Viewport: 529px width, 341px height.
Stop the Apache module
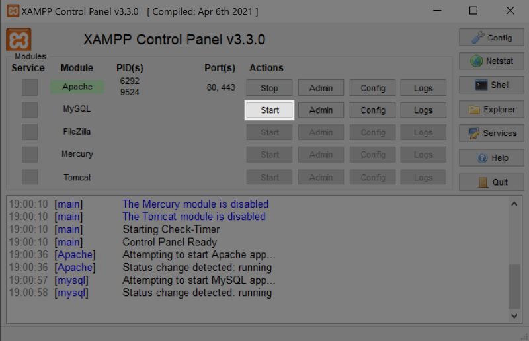(x=269, y=88)
